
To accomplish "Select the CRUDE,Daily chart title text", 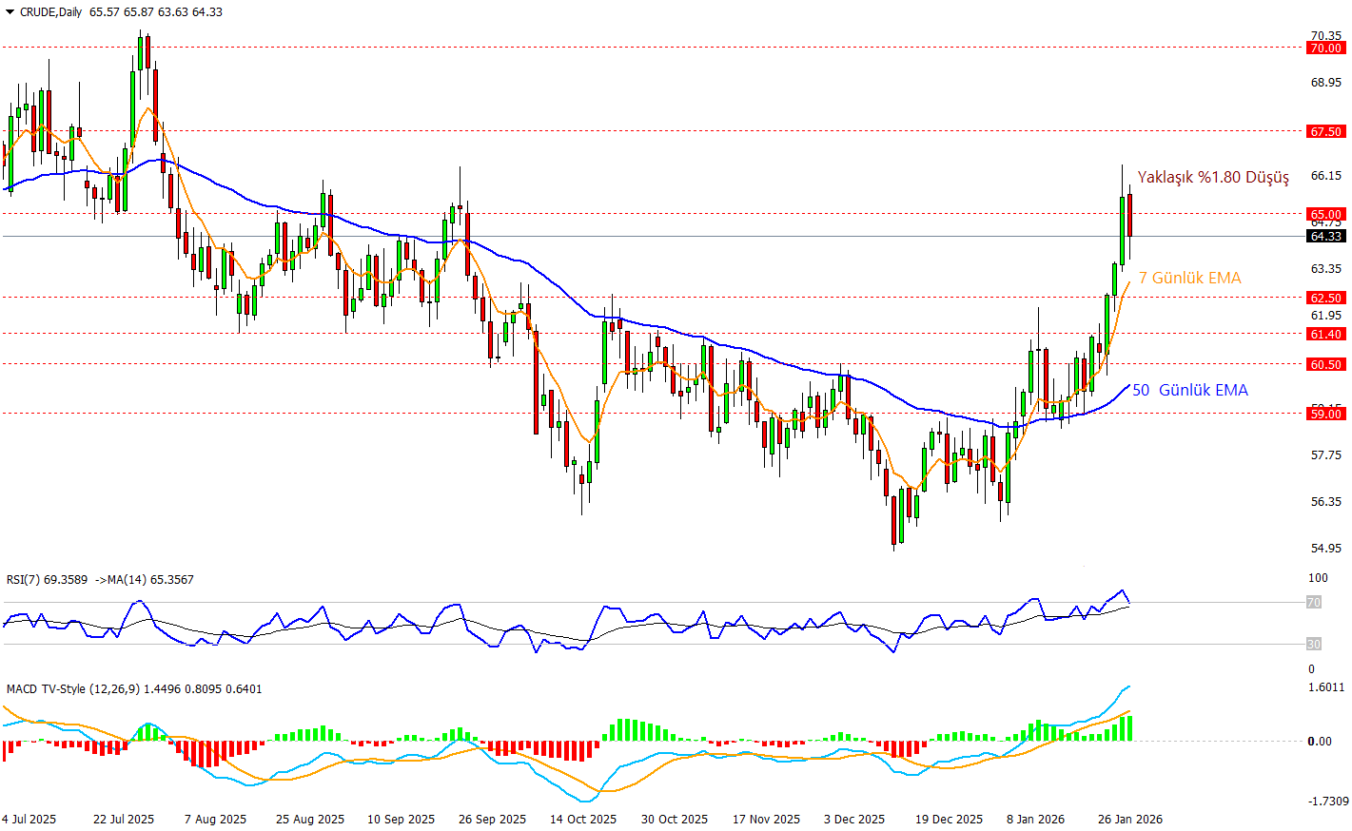I will coord(51,12).
